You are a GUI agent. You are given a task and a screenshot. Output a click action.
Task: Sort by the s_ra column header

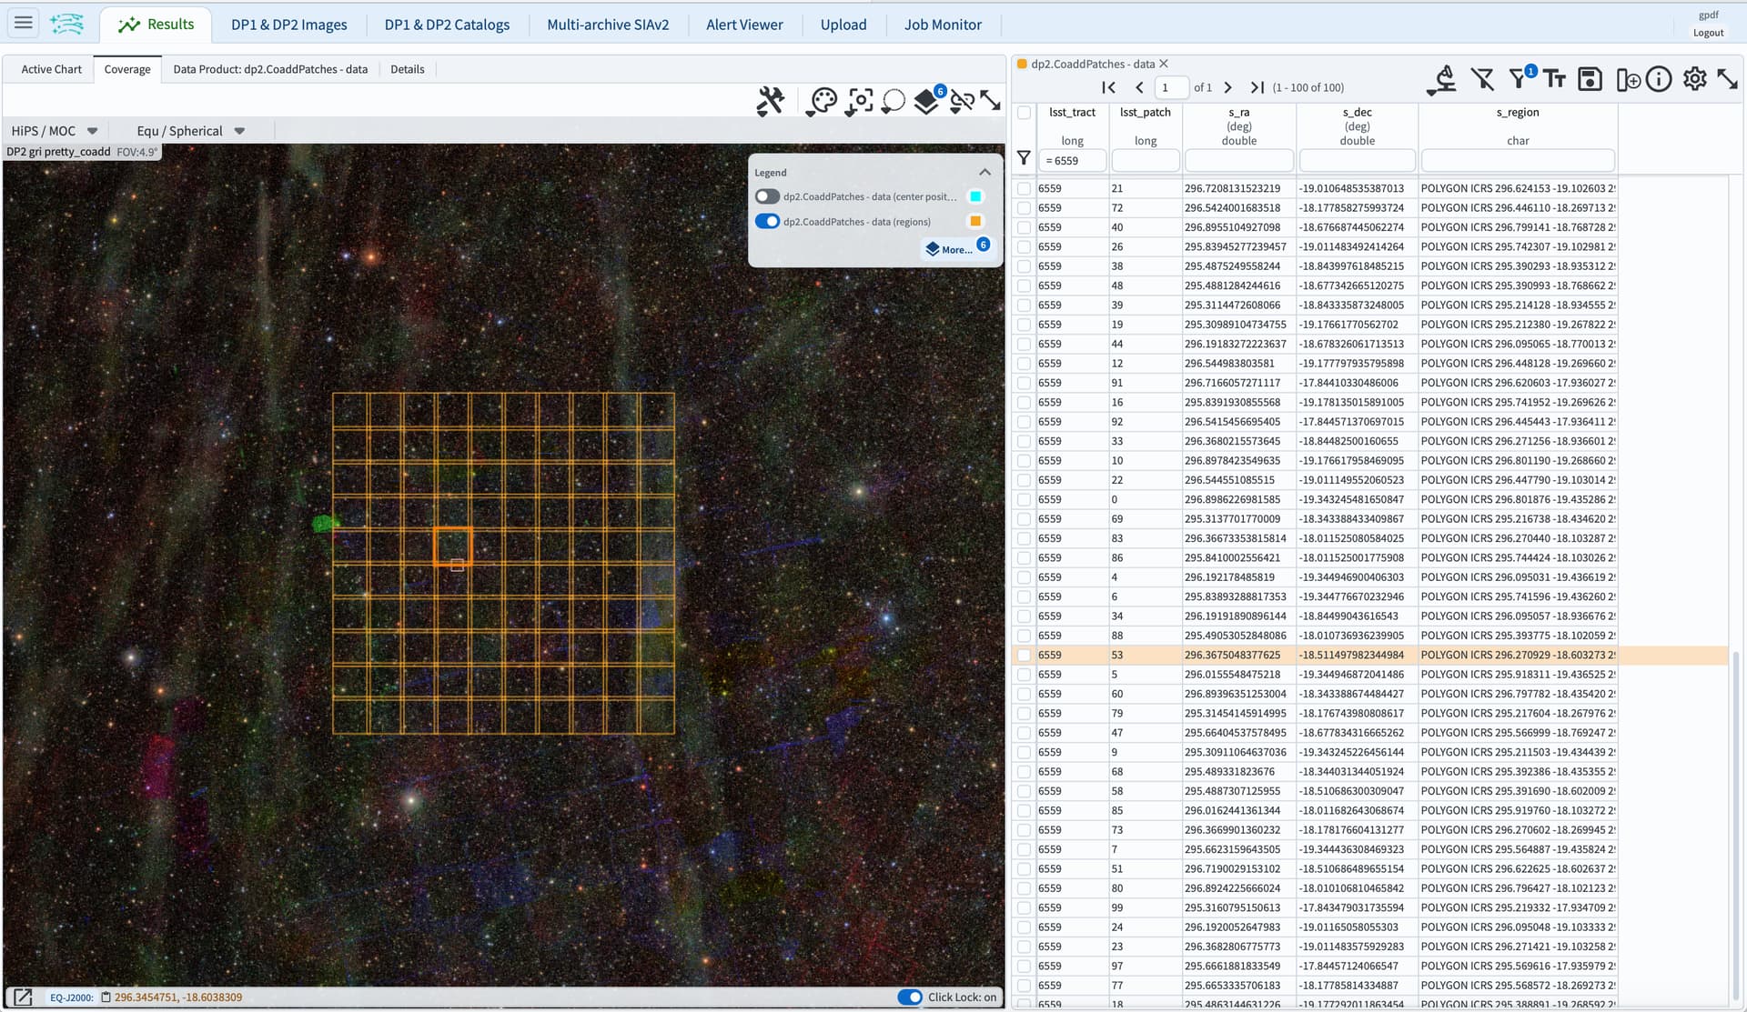coord(1238,113)
